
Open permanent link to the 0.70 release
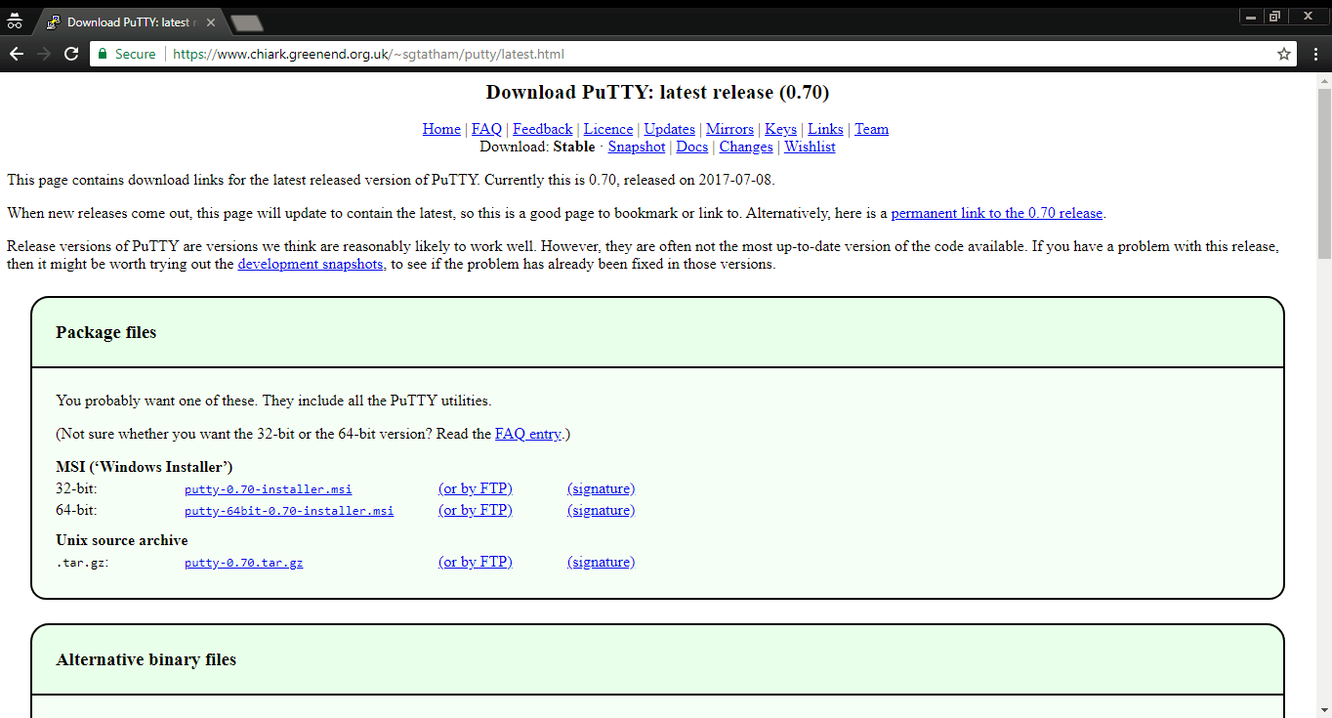pyautogui.click(x=996, y=213)
